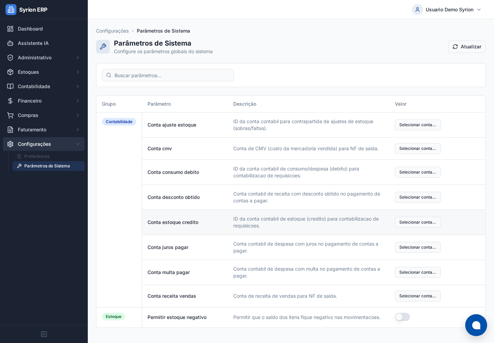Click the Estoque group badge

click(114, 317)
